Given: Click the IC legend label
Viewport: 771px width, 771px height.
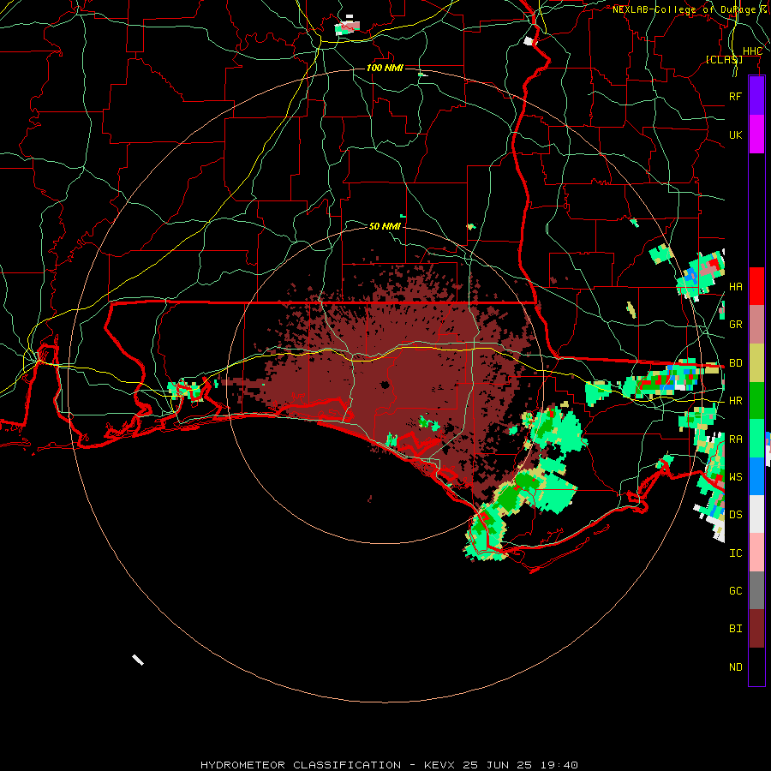Looking at the screenshot, I should click(735, 553).
